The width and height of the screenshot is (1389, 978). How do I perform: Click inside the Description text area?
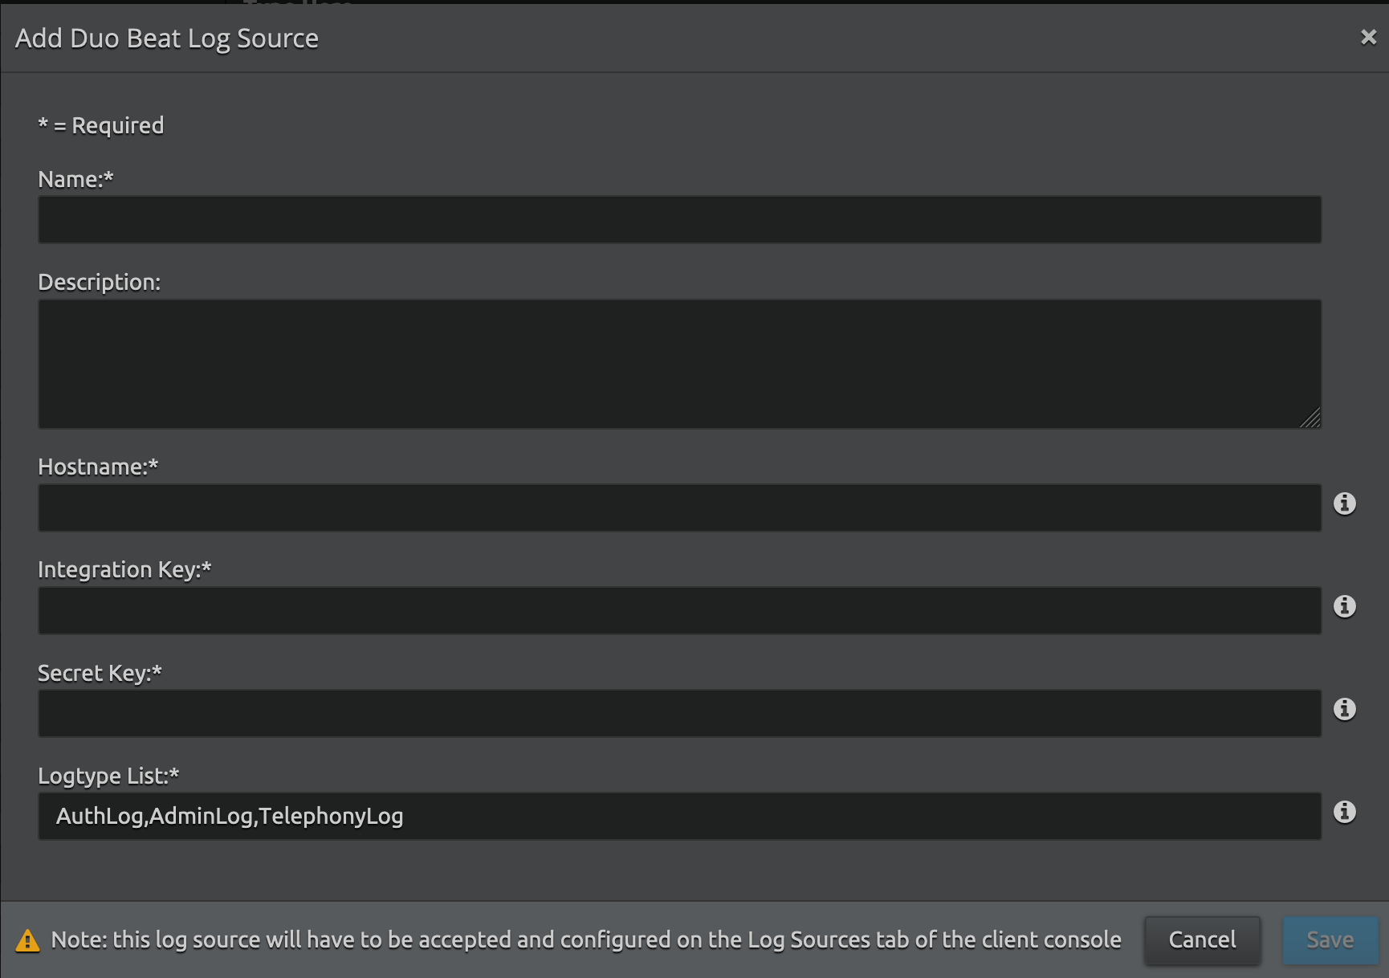tap(679, 364)
